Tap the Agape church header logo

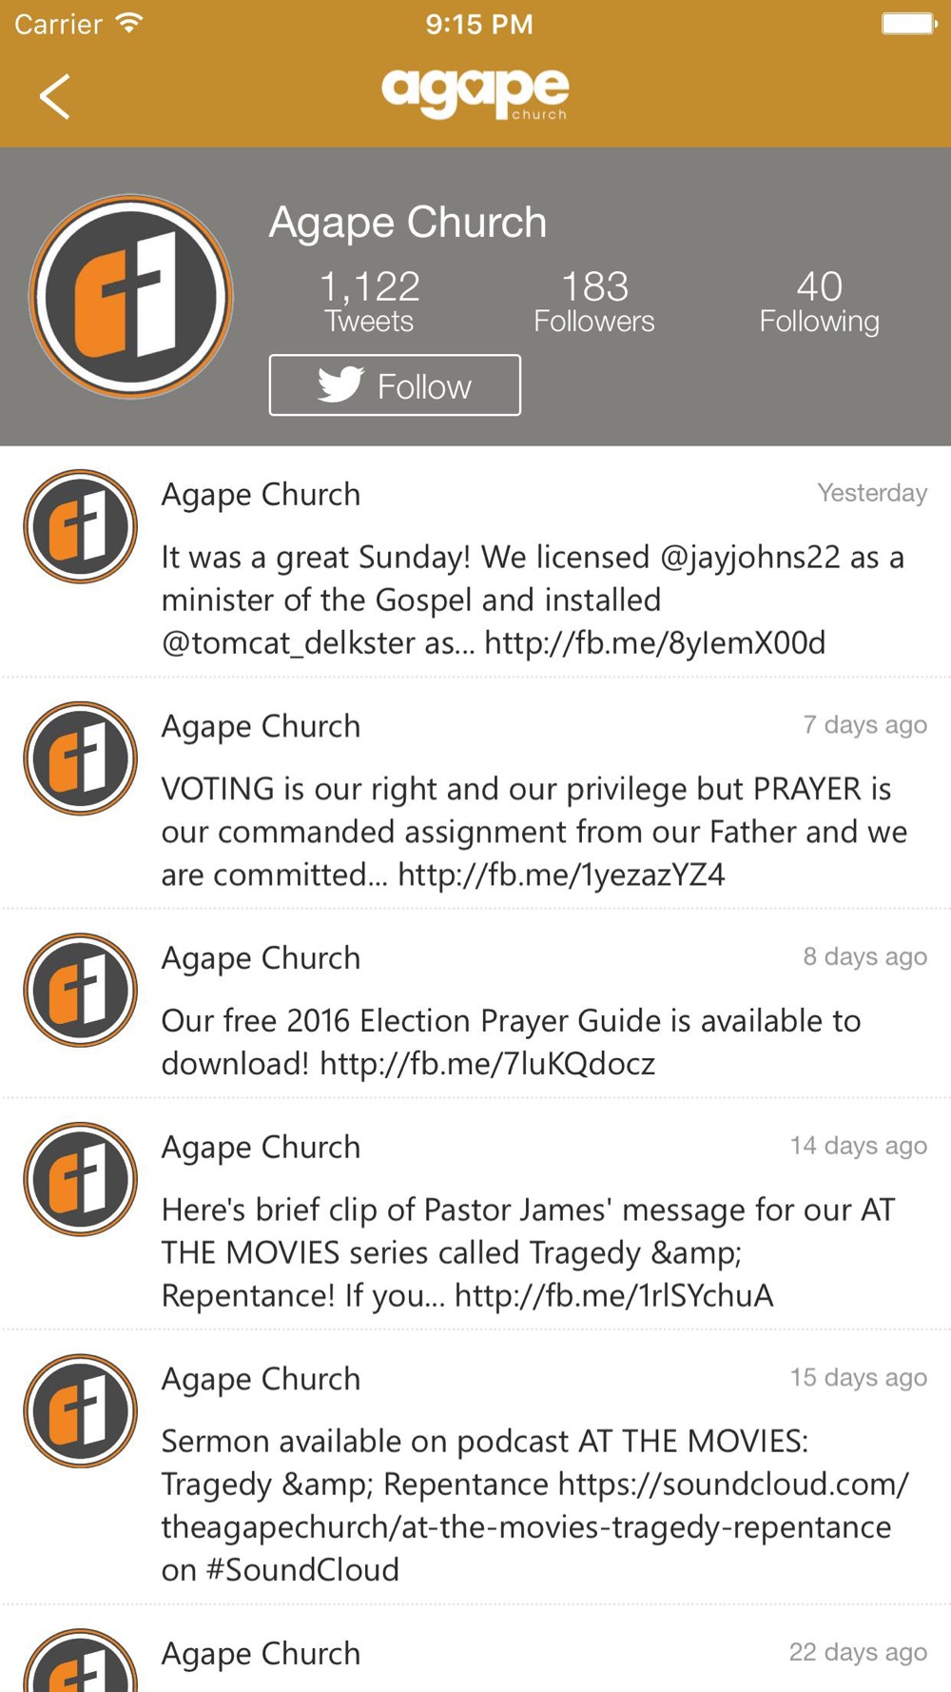tap(475, 94)
